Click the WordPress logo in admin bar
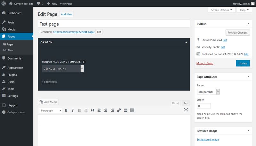The image size is (256, 146). 4,4
